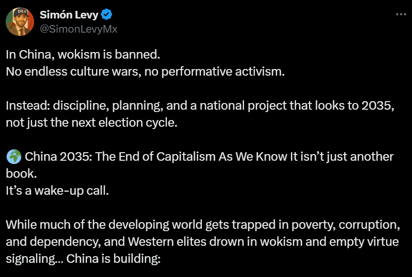Screen dimensions: 412x277
Task: Click the closing text 'China is building:'
Action: (112, 258)
